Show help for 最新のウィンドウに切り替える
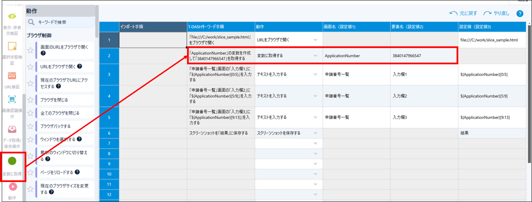Screen dimensions: 532x202 click(x=48, y=159)
